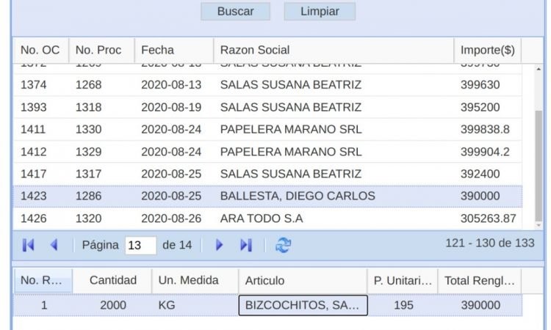Jump to the last page of results

[x=246, y=245]
